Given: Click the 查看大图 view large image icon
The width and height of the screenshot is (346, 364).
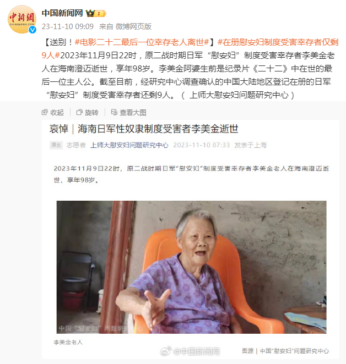Looking at the screenshot, I should pyautogui.click(x=114, y=112).
